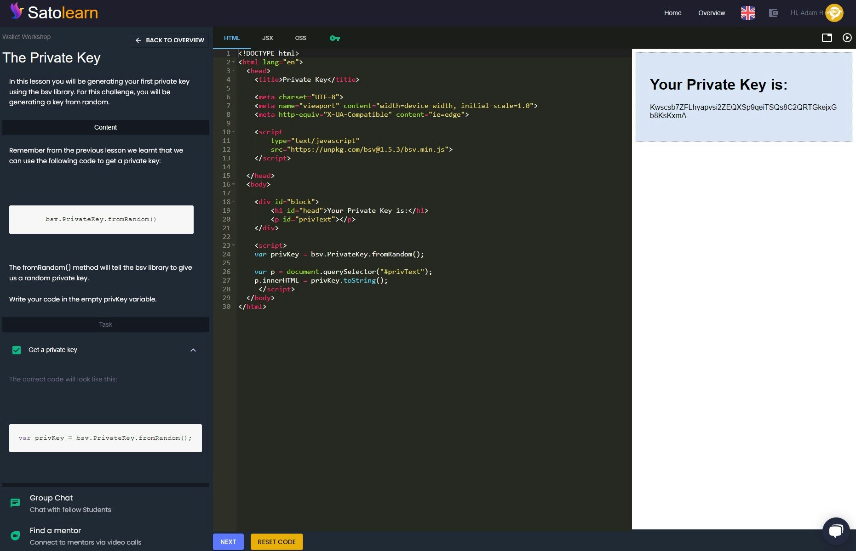Click the Find a mentor video icon
The image size is (856, 551).
(15, 535)
